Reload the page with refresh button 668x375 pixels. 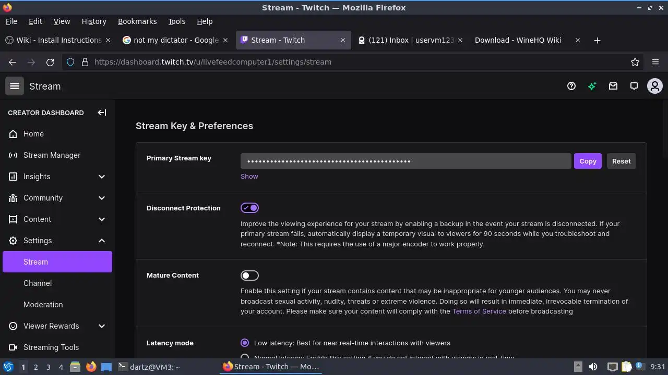coord(50,62)
